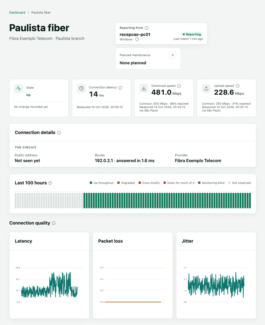Click info icon beside Connection latency
This screenshot has height=325, width=265.
[x=120, y=88]
